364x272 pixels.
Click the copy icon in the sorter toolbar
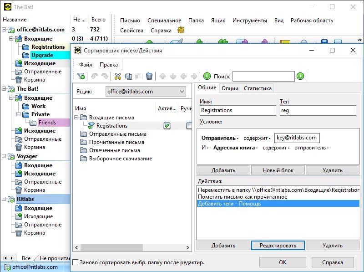[128, 76]
